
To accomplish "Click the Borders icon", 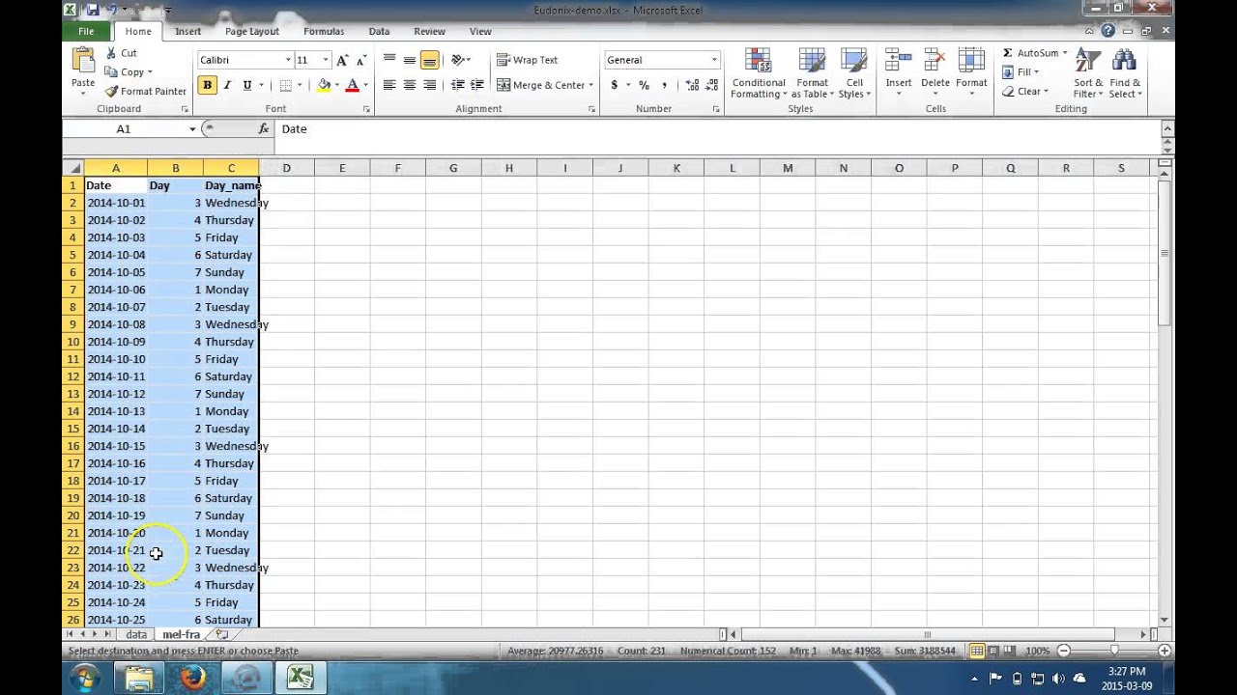I will click(285, 85).
